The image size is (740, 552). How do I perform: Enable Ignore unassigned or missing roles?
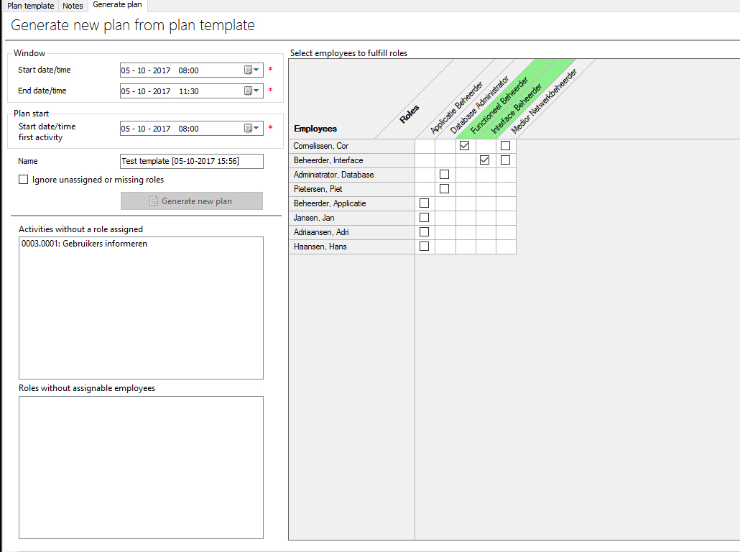click(24, 180)
